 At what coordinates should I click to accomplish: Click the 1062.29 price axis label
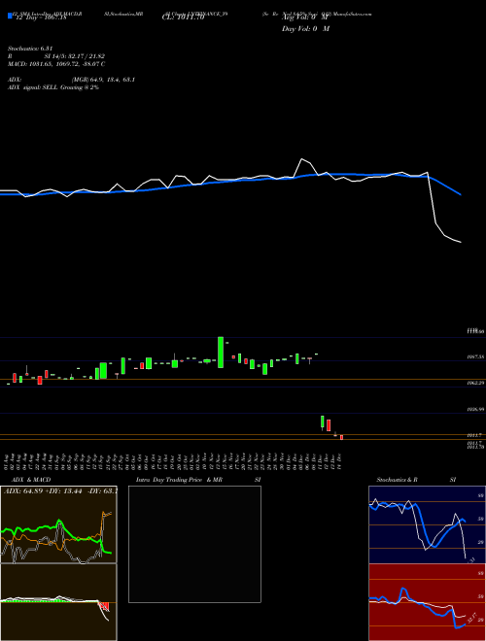pos(475,383)
